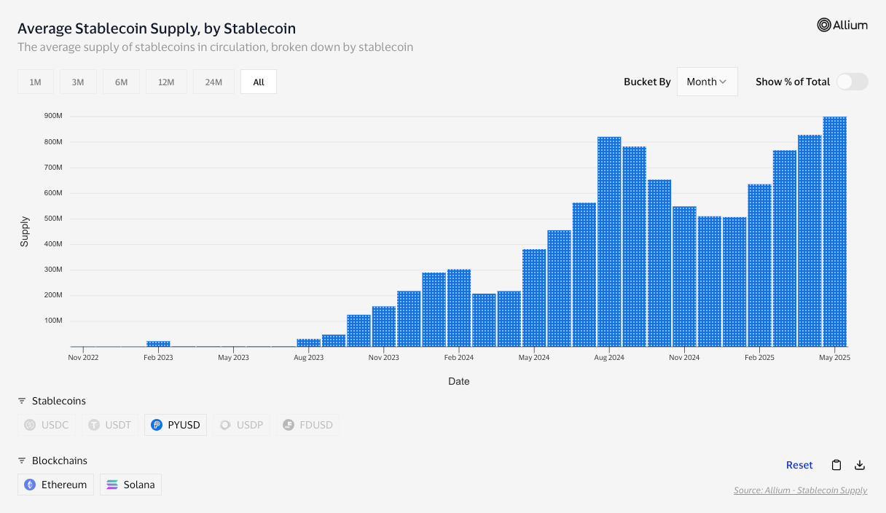Click the May 2025 PYUSD bar
The height and width of the screenshot is (513, 886).
coord(834,233)
